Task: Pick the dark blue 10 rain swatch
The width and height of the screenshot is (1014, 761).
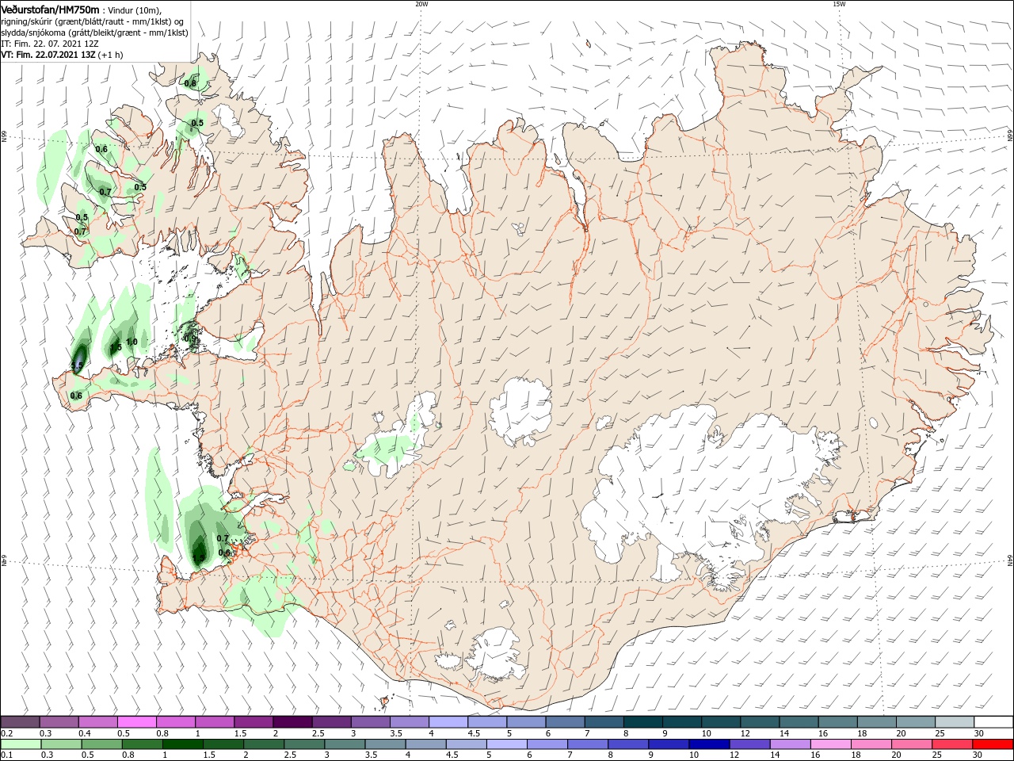Action: [x=707, y=744]
